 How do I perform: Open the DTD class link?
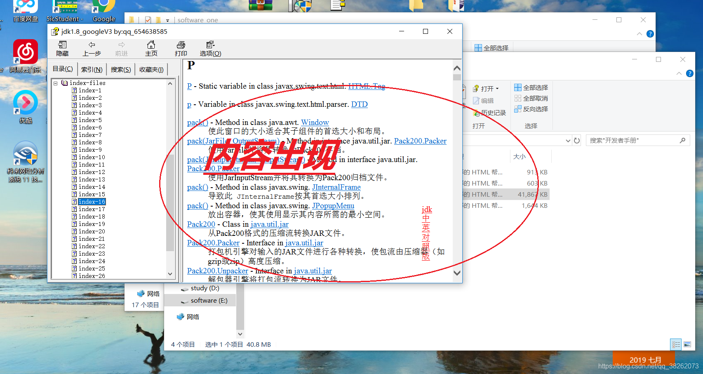359,104
